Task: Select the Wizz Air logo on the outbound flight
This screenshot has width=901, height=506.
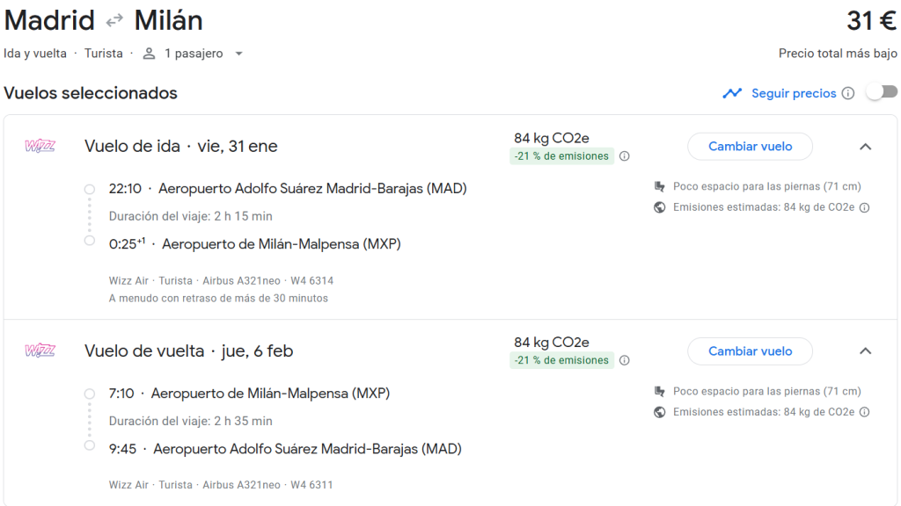Action: [x=40, y=146]
